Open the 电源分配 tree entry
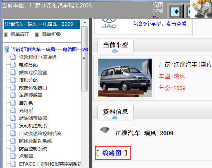Viewport: 212px width, 168px height. click(x=28, y=65)
